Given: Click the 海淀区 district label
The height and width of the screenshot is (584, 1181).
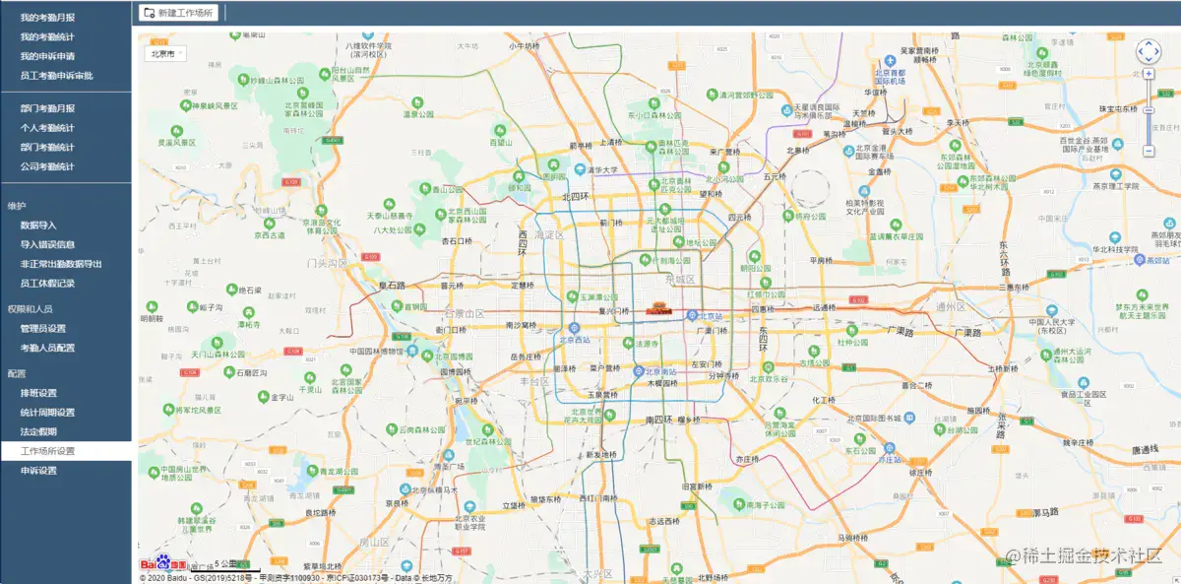Looking at the screenshot, I should click(548, 235).
